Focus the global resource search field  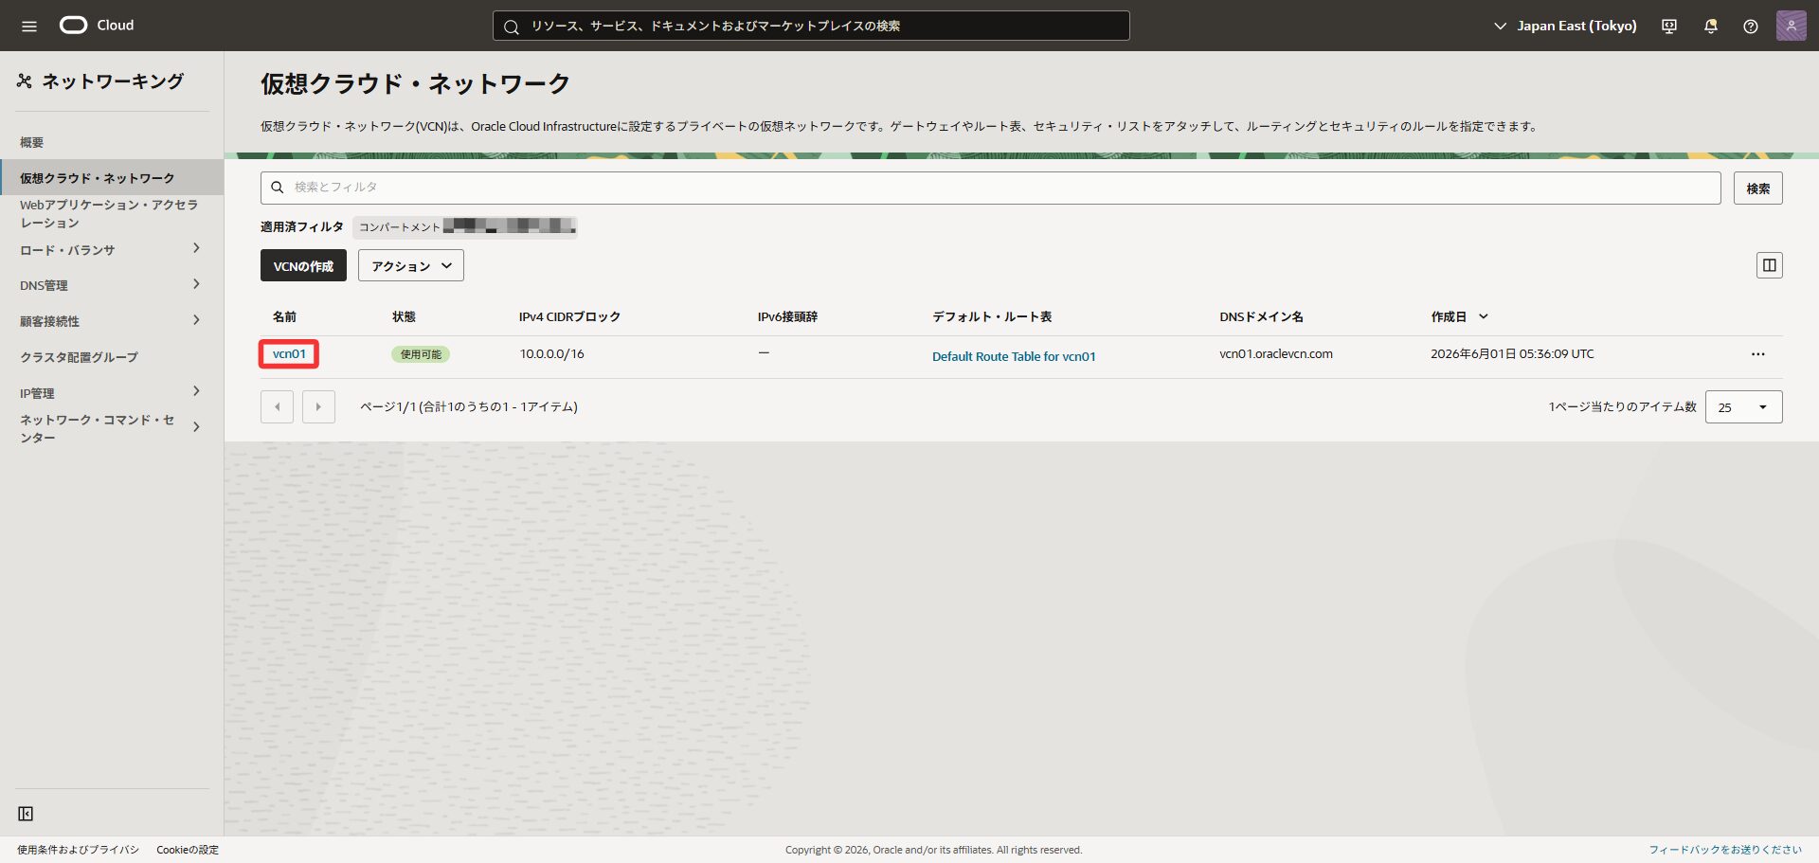click(x=811, y=26)
